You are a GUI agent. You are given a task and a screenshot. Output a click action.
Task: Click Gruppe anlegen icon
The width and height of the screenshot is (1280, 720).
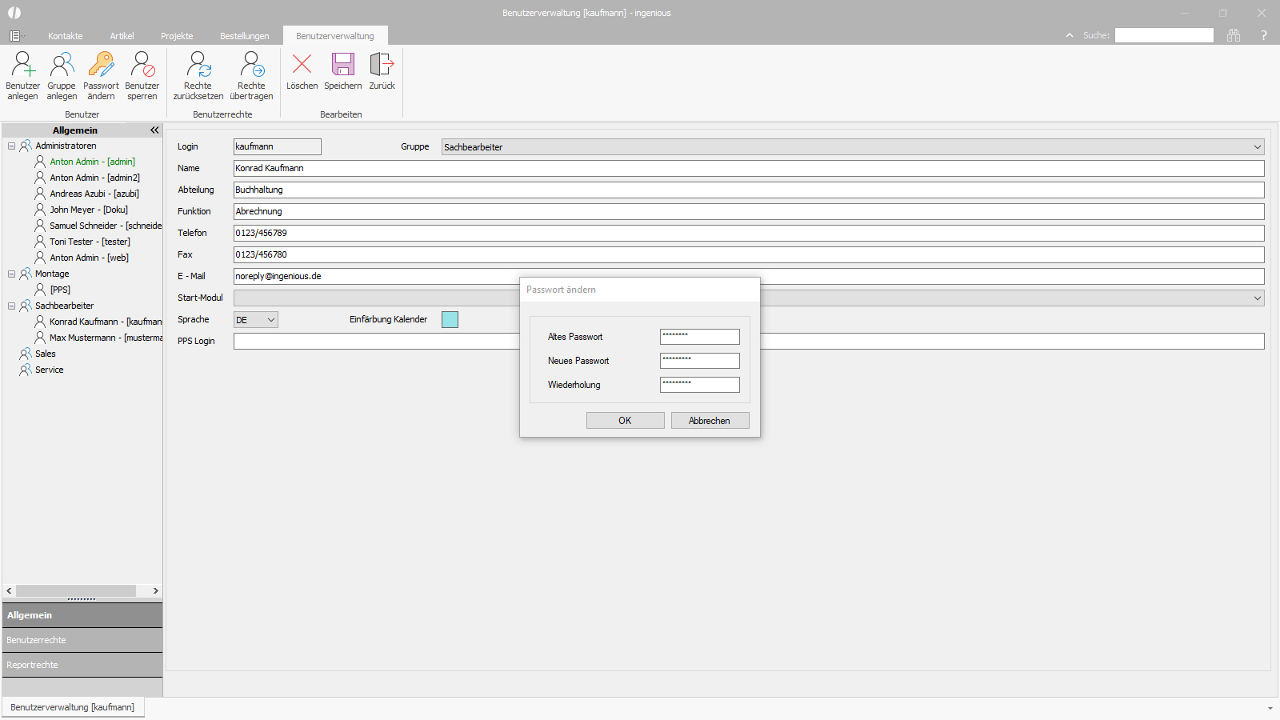62,65
